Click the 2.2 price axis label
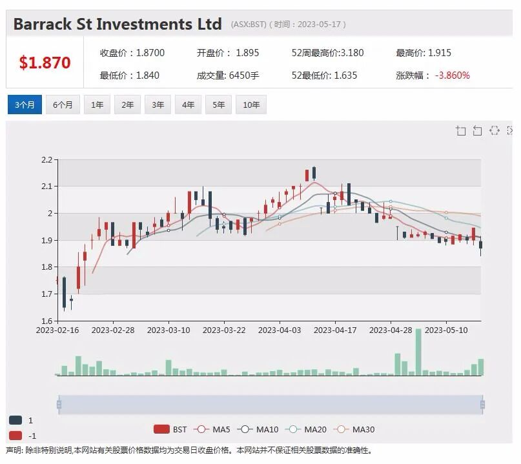Screen dimensions: 521x464 tap(47, 160)
